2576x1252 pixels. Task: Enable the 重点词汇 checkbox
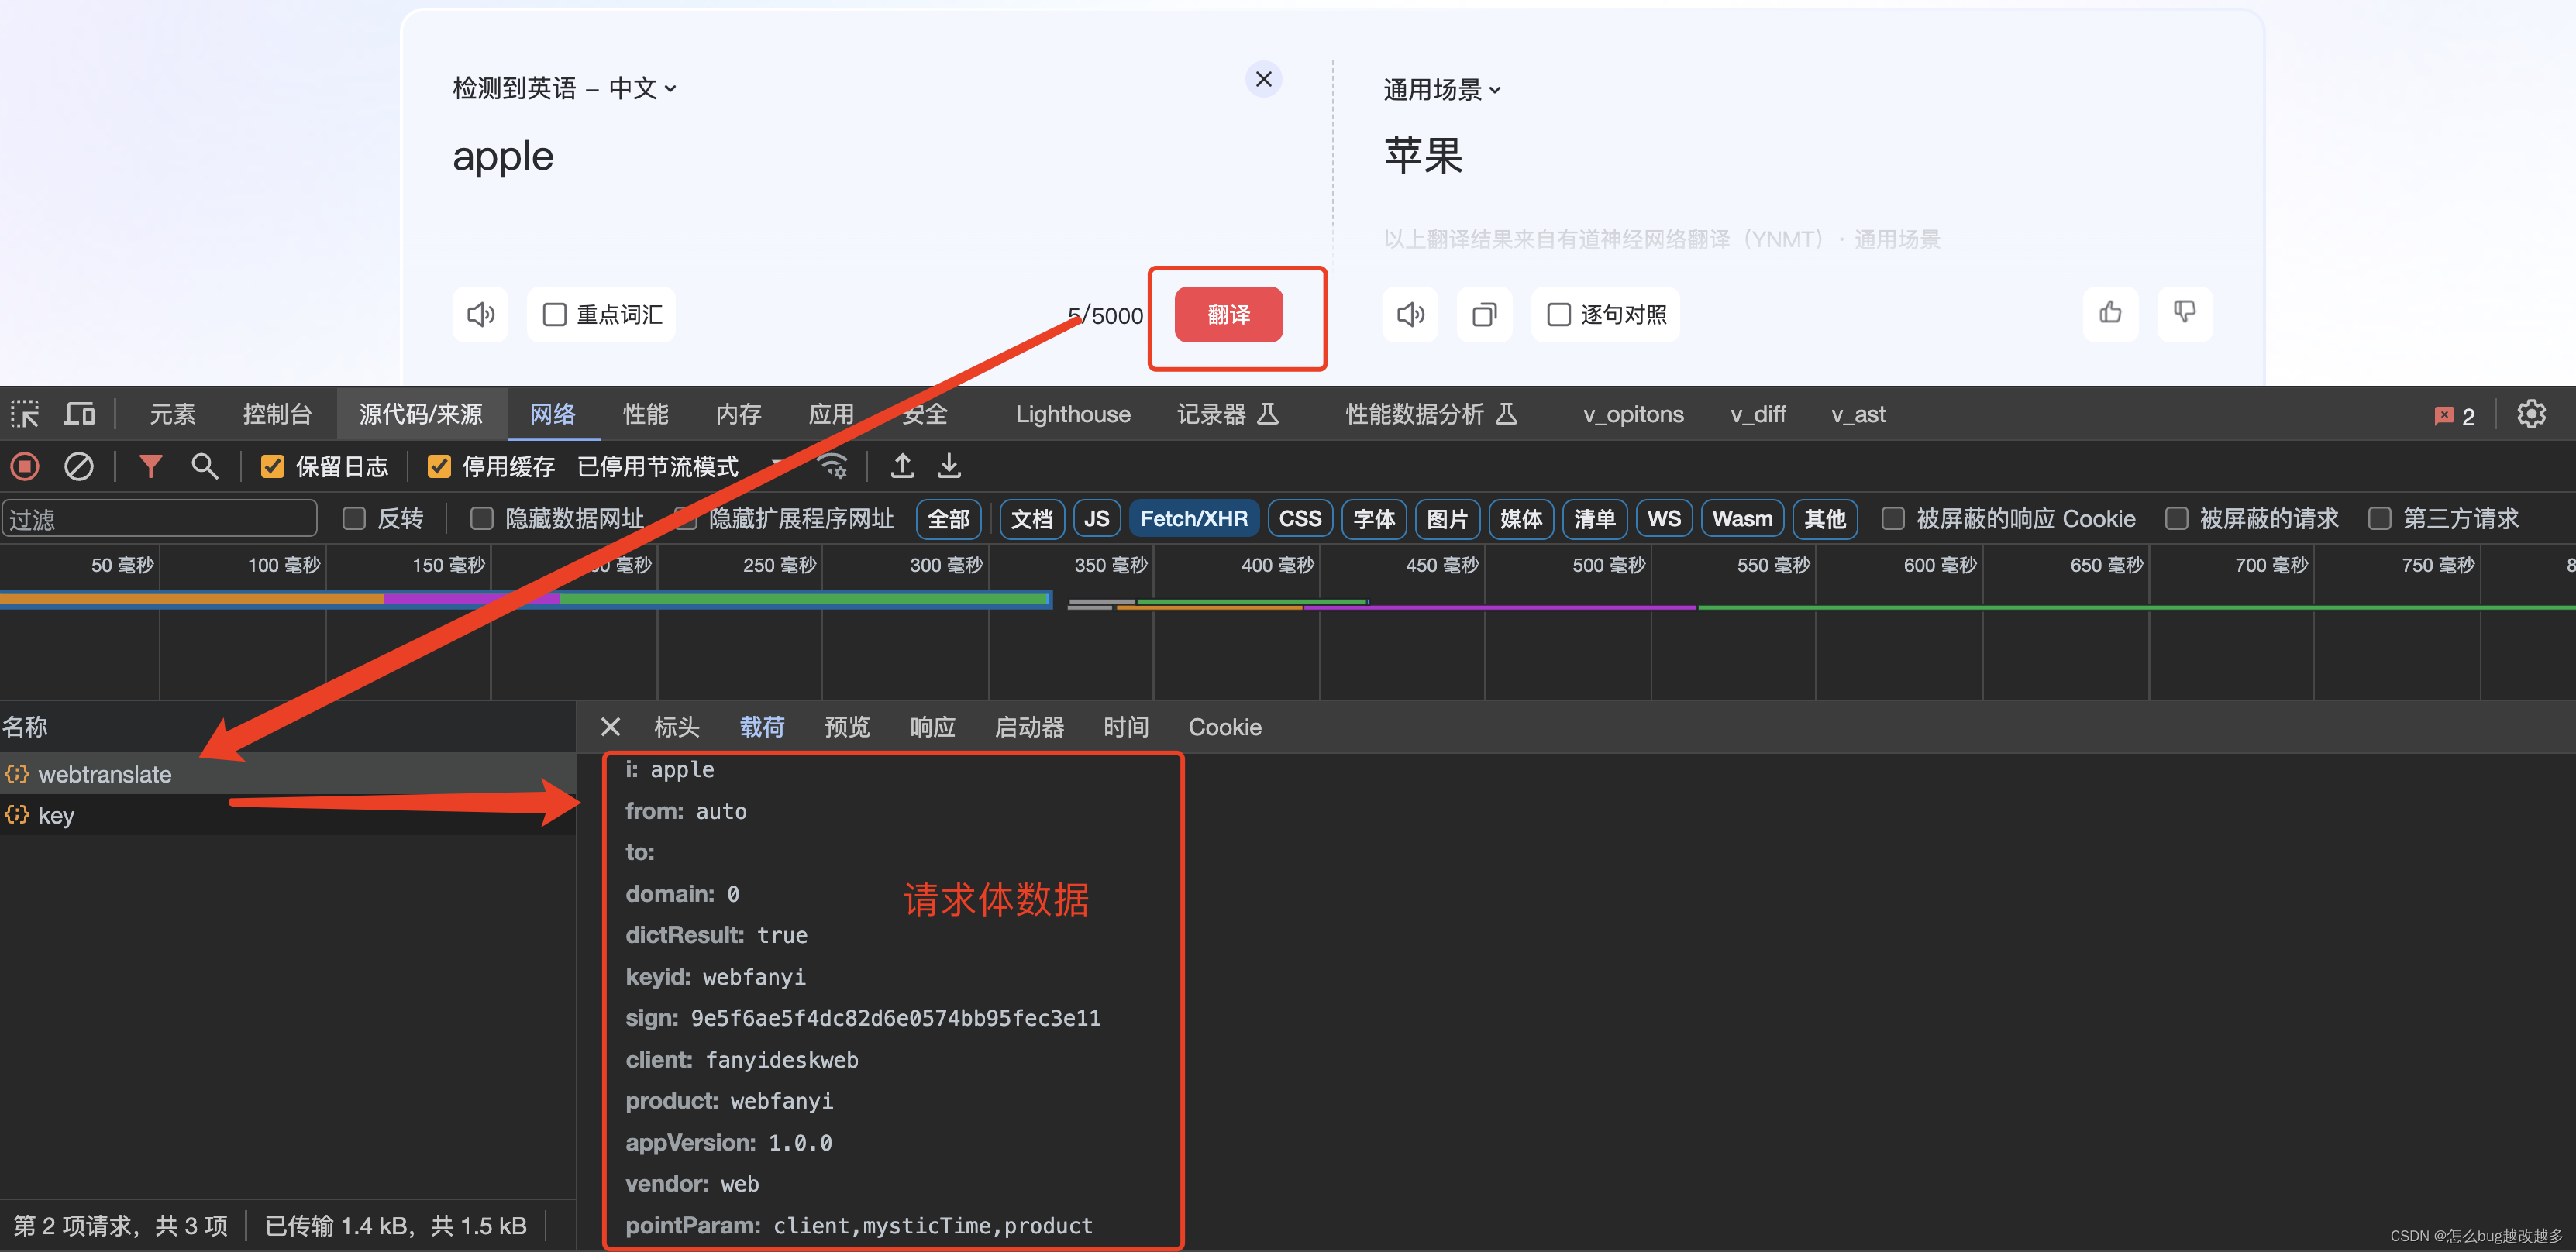[x=554, y=315]
